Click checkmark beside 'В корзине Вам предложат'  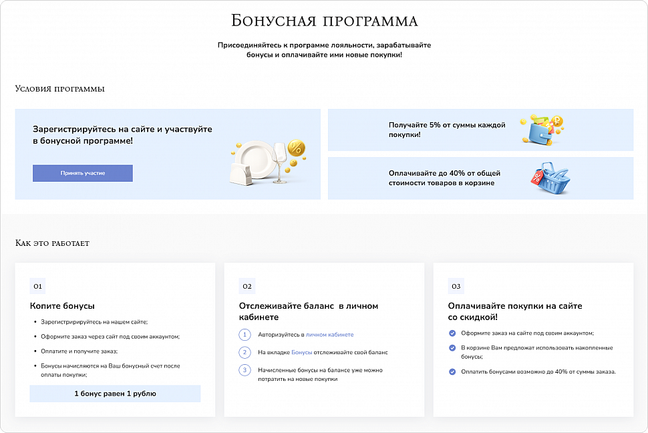(x=452, y=347)
